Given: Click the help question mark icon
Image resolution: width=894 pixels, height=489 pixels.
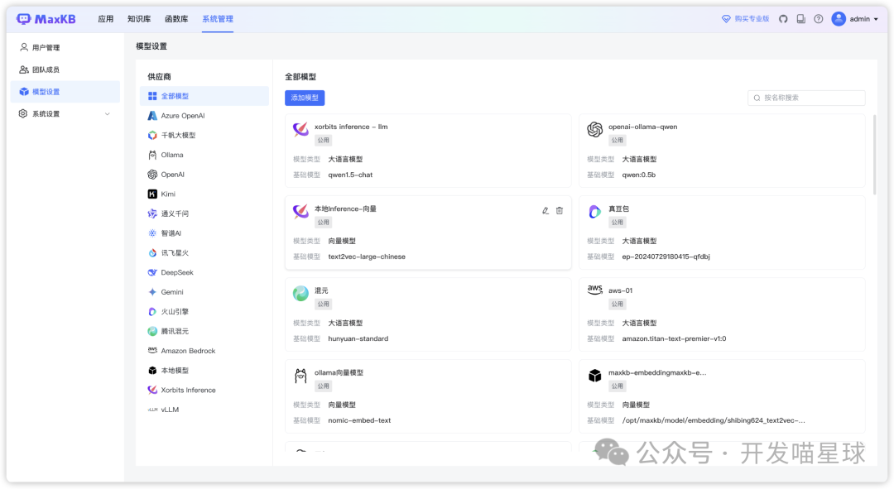Looking at the screenshot, I should coord(818,19).
